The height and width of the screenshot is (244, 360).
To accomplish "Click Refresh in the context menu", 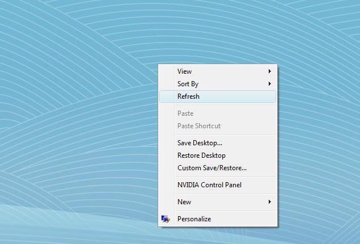I will coord(218,96).
